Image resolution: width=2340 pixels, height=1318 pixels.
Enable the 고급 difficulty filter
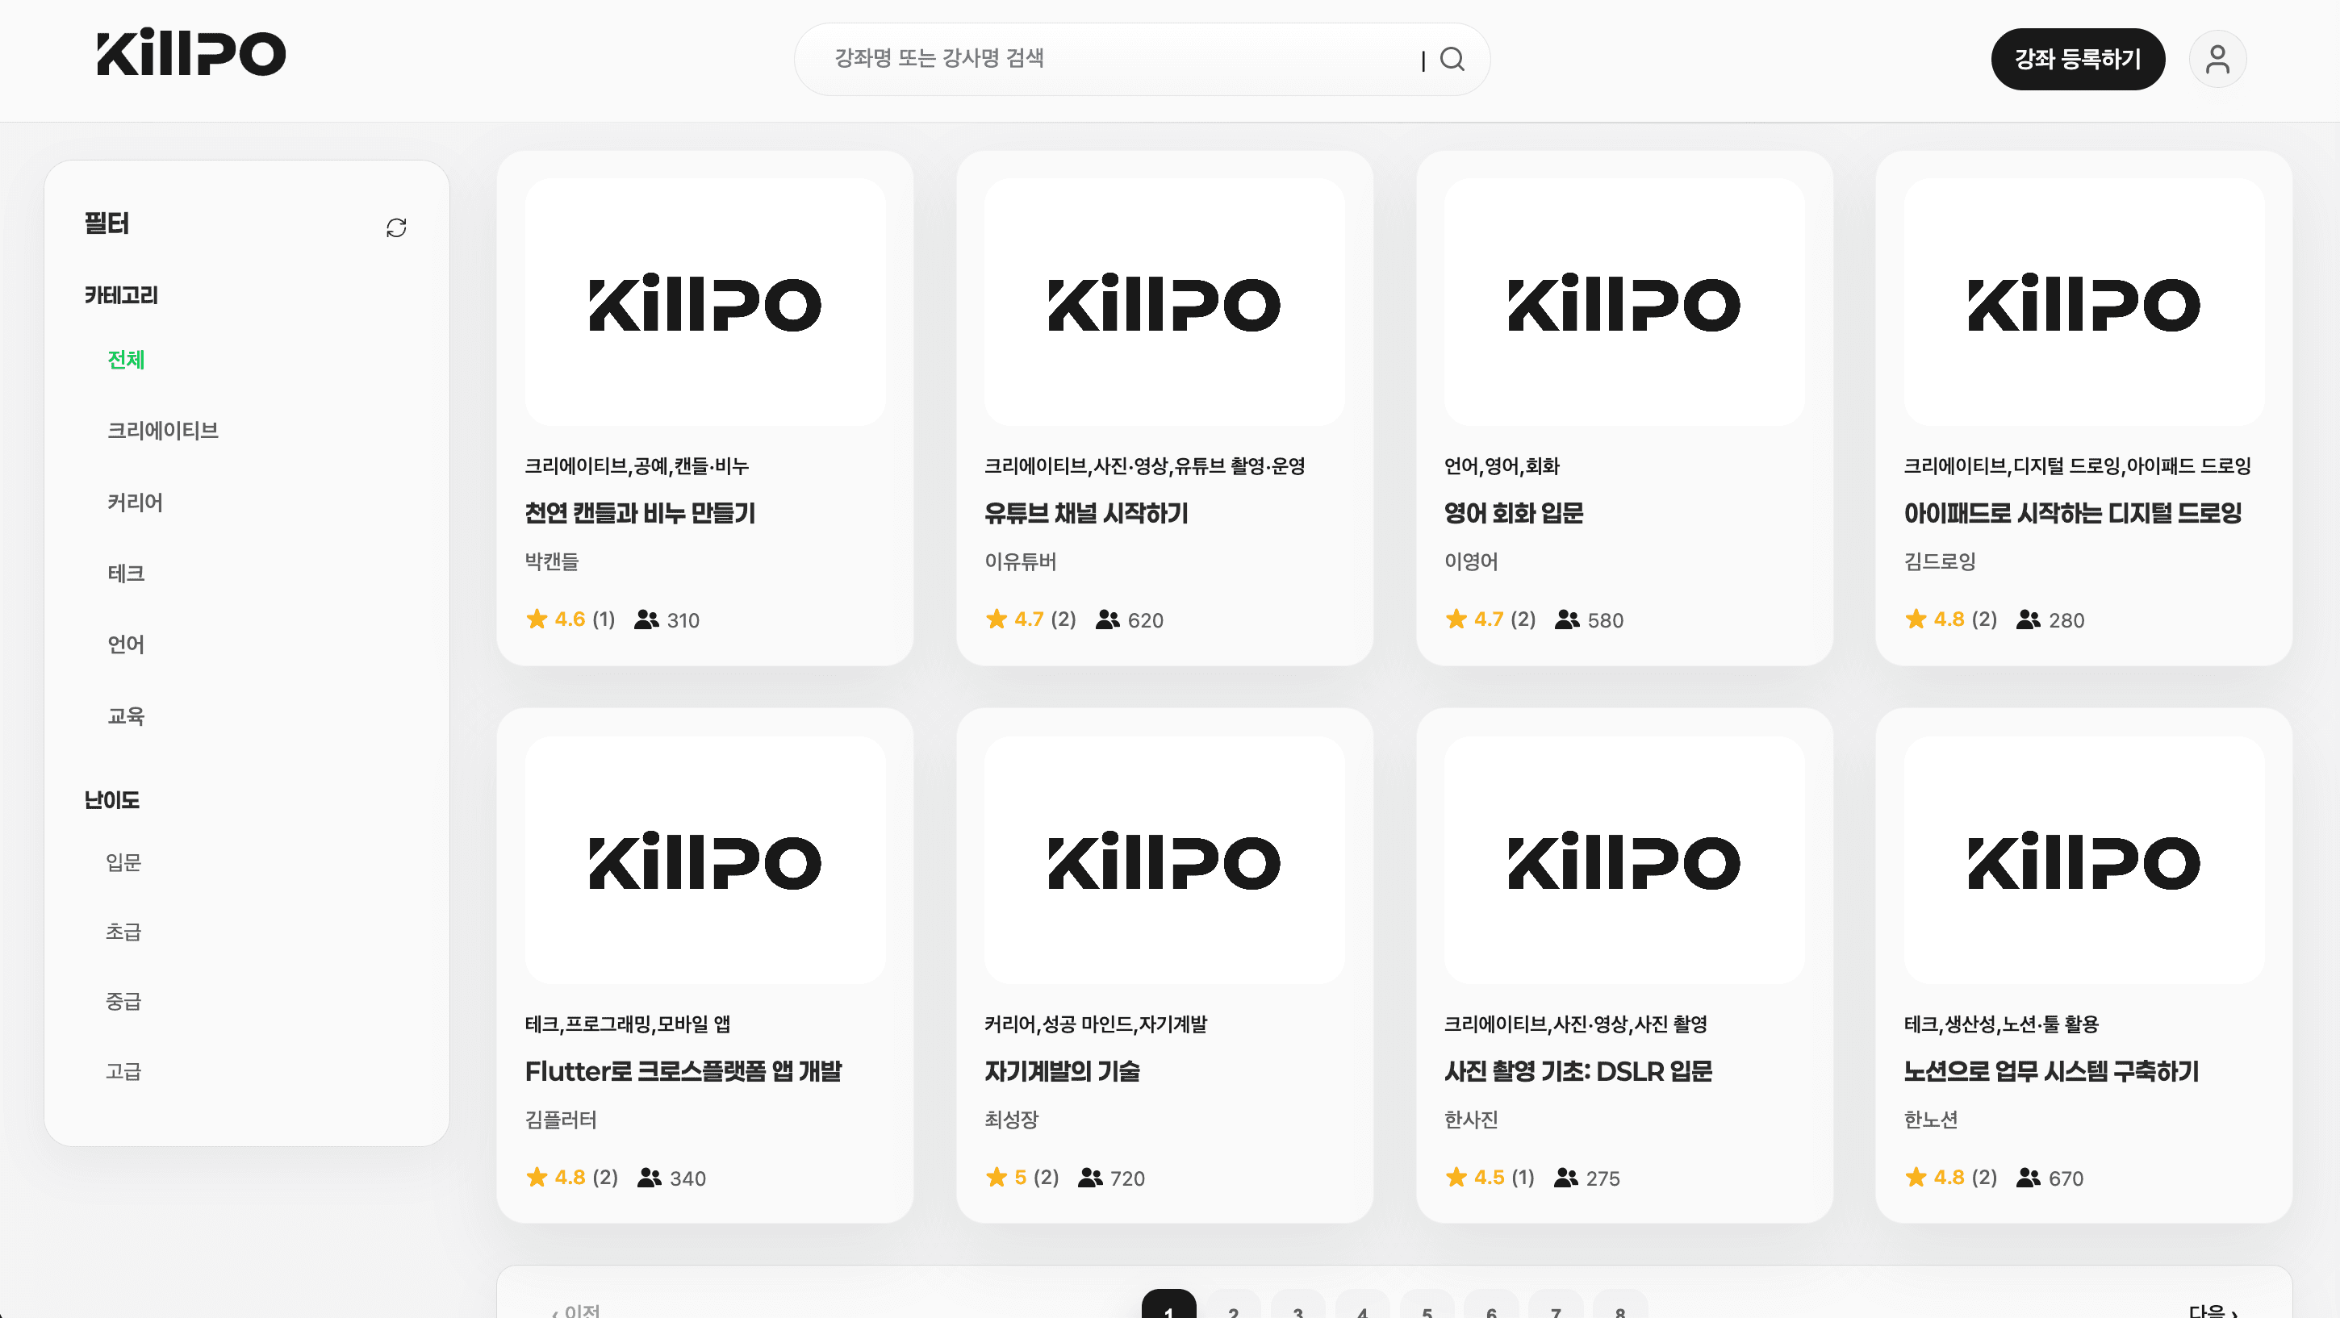coord(123,1072)
